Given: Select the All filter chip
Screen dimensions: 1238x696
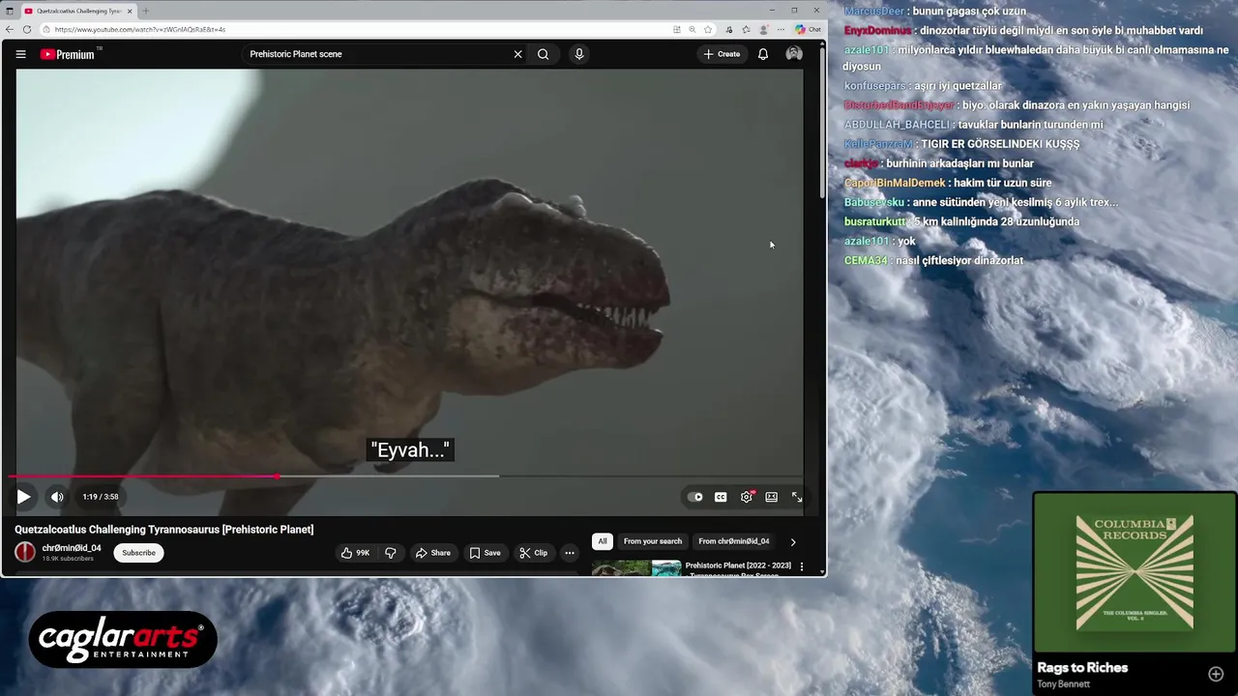Looking at the screenshot, I should click(602, 541).
